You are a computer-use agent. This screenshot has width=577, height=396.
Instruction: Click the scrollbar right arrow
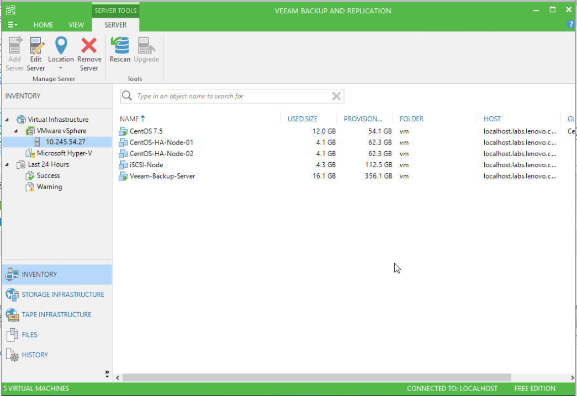pyautogui.click(x=572, y=378)
